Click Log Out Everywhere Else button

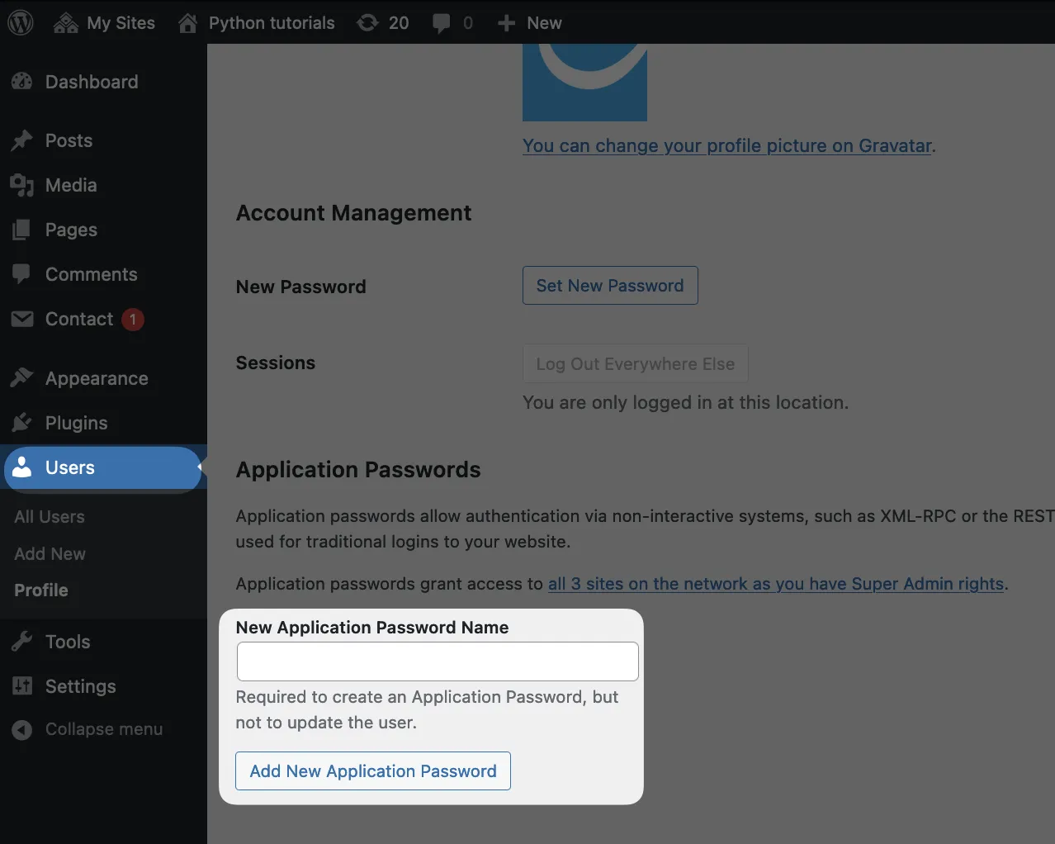(636, 363)
